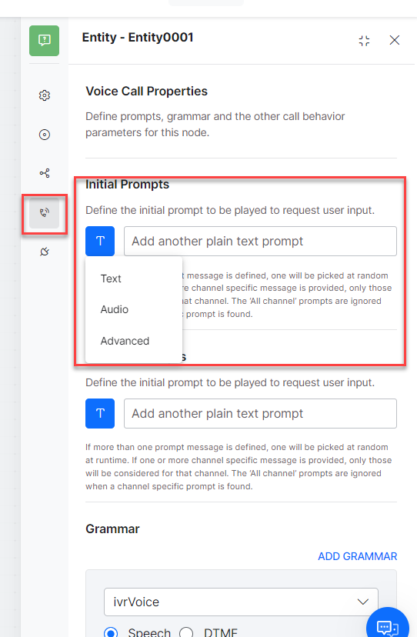The width and height of the screenshot is (417, 637).
Task: Expand the ivrVoice grammar dropdown
Action: 241,602
